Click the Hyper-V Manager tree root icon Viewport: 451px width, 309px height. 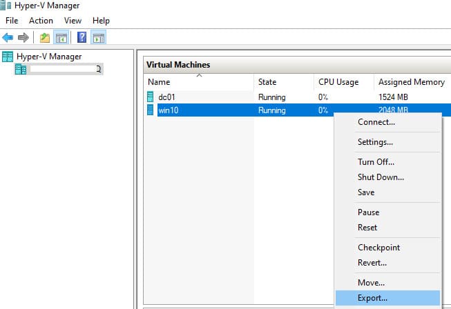point(8,57)
